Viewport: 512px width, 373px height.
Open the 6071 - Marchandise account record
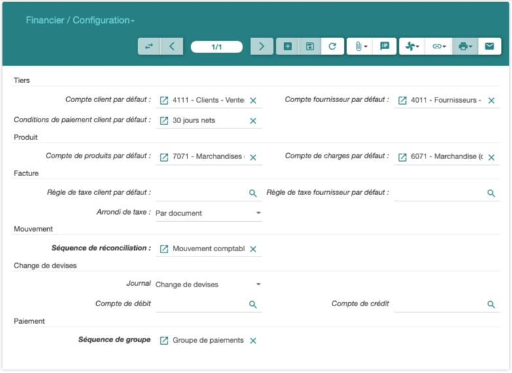tap(402, 157)
